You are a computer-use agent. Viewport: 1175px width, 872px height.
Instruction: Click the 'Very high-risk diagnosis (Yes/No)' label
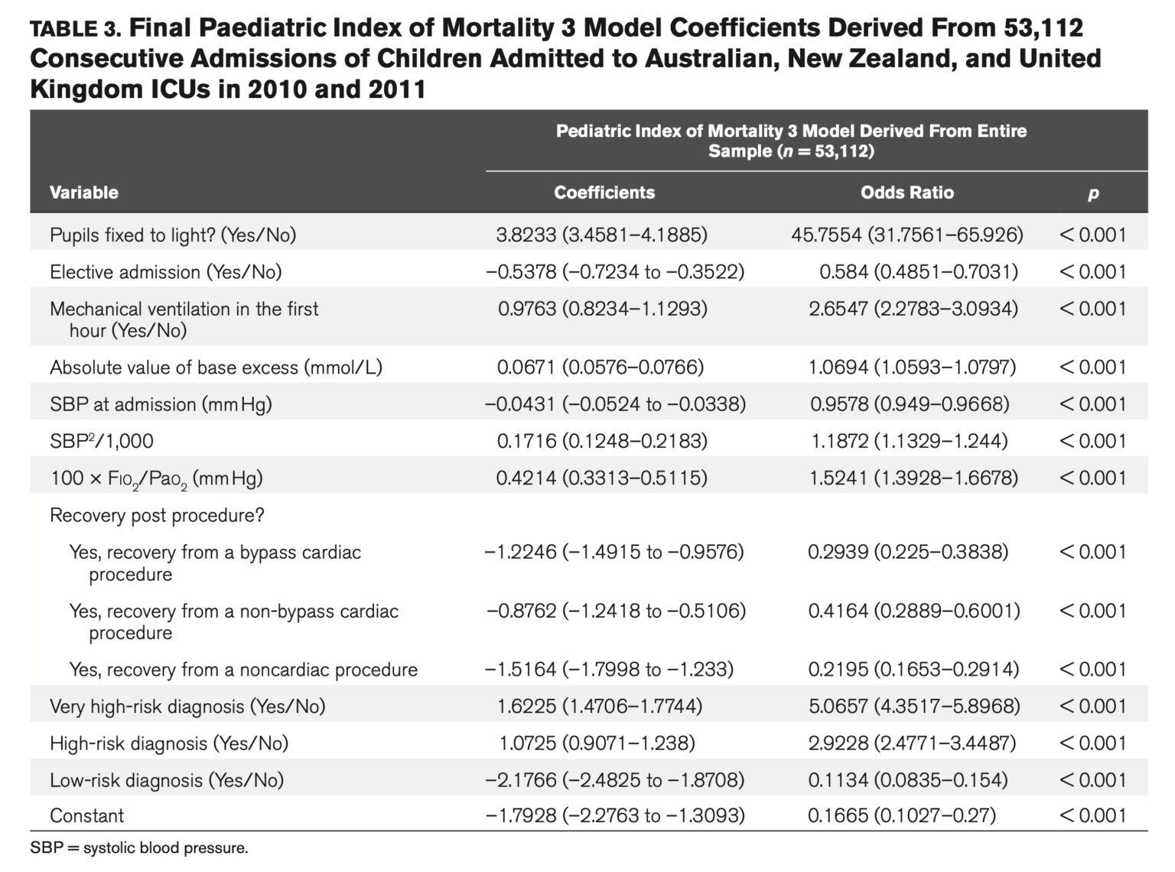click(x=187, y=706)
